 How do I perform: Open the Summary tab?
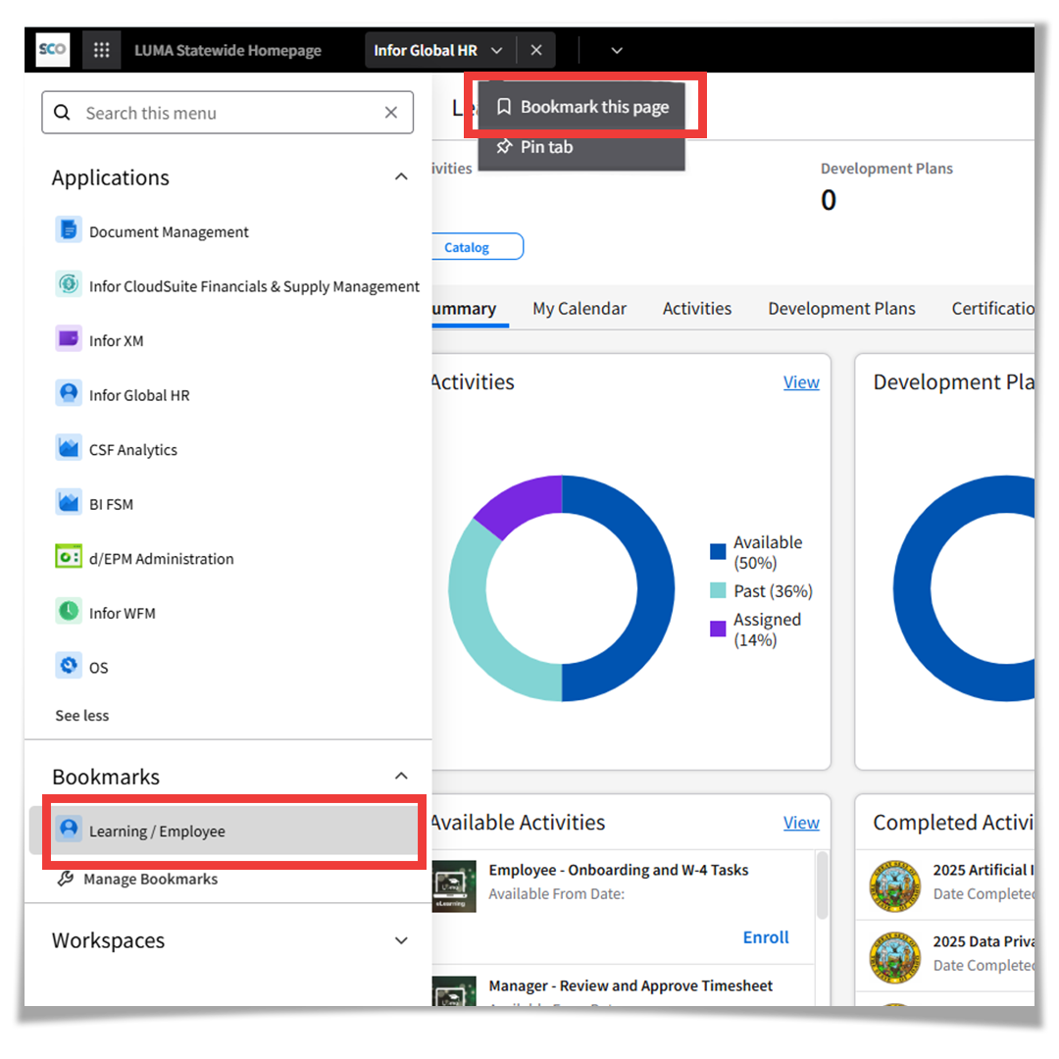tap(464, 309)
